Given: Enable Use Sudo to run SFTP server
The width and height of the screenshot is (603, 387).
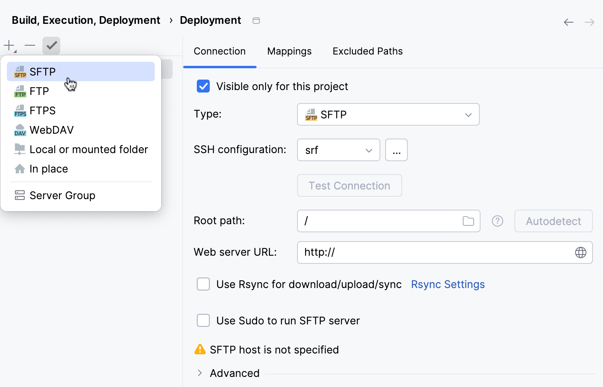Looking at the screenshot, I should tap(203, 320).
